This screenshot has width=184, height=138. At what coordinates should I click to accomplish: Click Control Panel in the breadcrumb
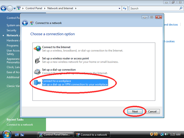click(x=34, y=8)
